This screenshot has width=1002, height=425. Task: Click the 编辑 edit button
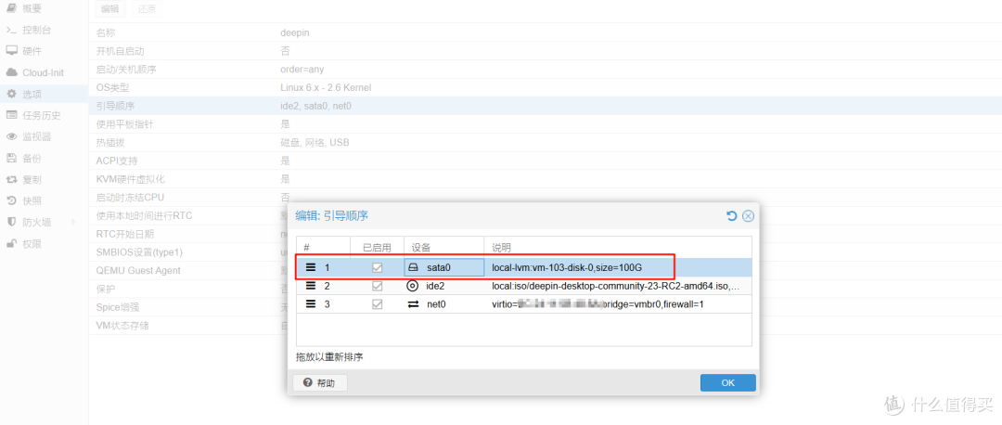[109, 9]
